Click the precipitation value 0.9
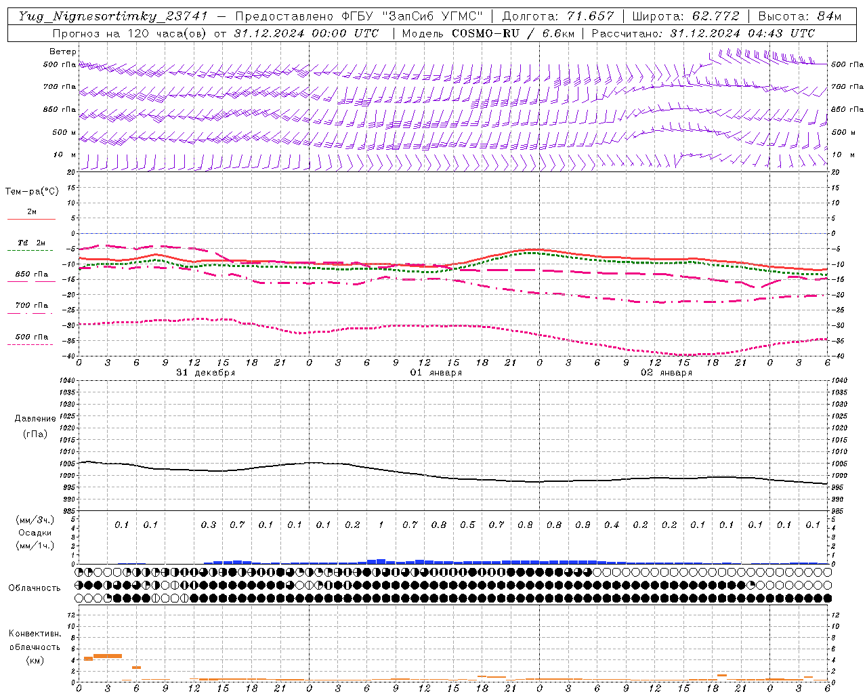867x694 pixels. 583,525
